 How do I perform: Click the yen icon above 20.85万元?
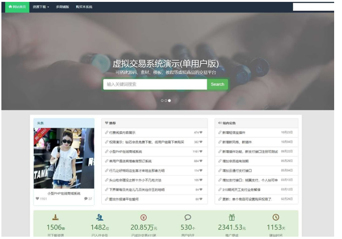(x=144, y=217)
